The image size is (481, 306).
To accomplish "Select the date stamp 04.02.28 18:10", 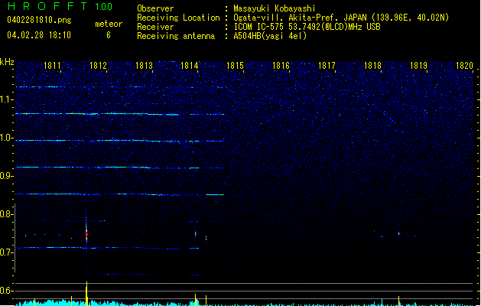I will (39, 35).
